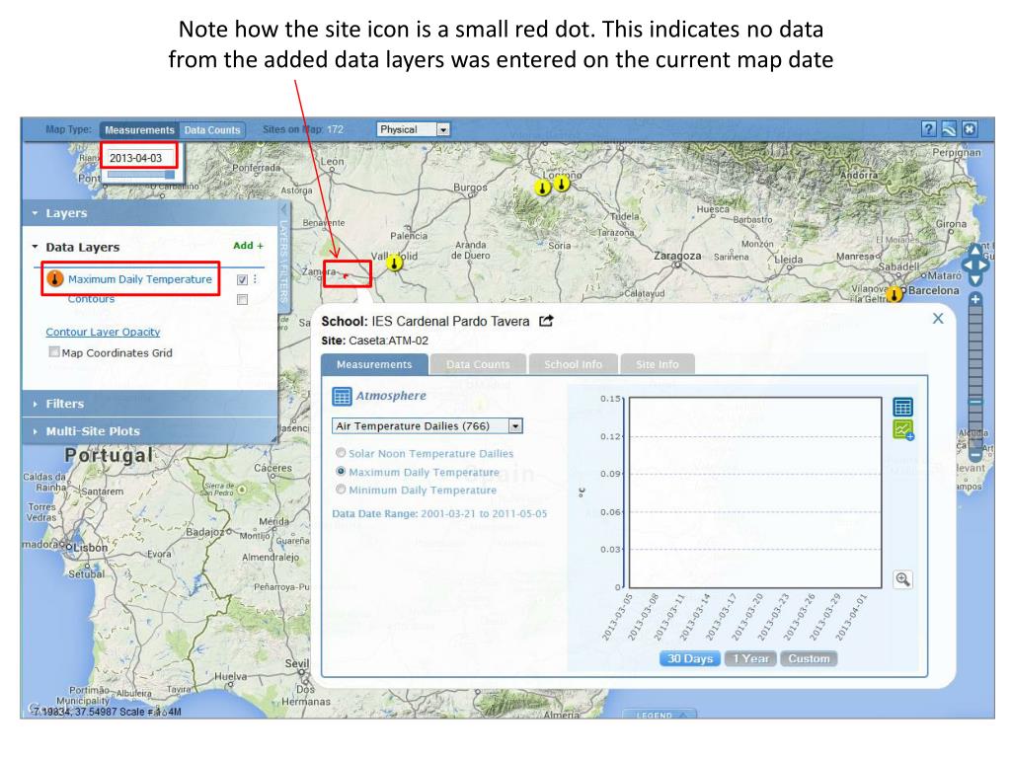Click the thermometer marker near Valladolid
The height and width of the screenshot is (758, 1011).
[394, 263]
